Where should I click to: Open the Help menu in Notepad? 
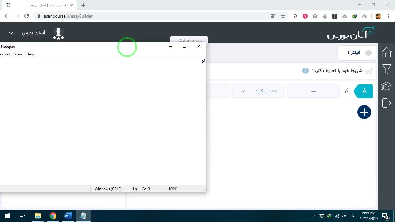[30, 54]
